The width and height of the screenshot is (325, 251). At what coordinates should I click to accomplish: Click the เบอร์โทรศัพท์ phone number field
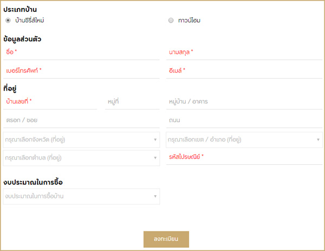click(81, 70)
